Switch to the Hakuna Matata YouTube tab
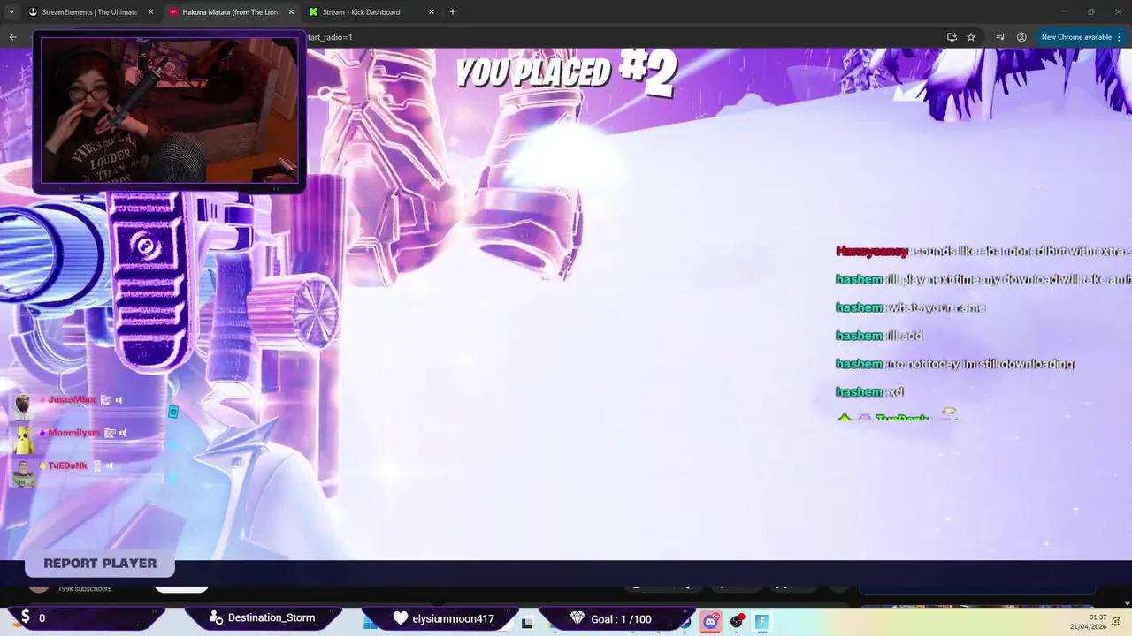The height and width of the screenshot is (636, 1132). (x=230, y=12)
